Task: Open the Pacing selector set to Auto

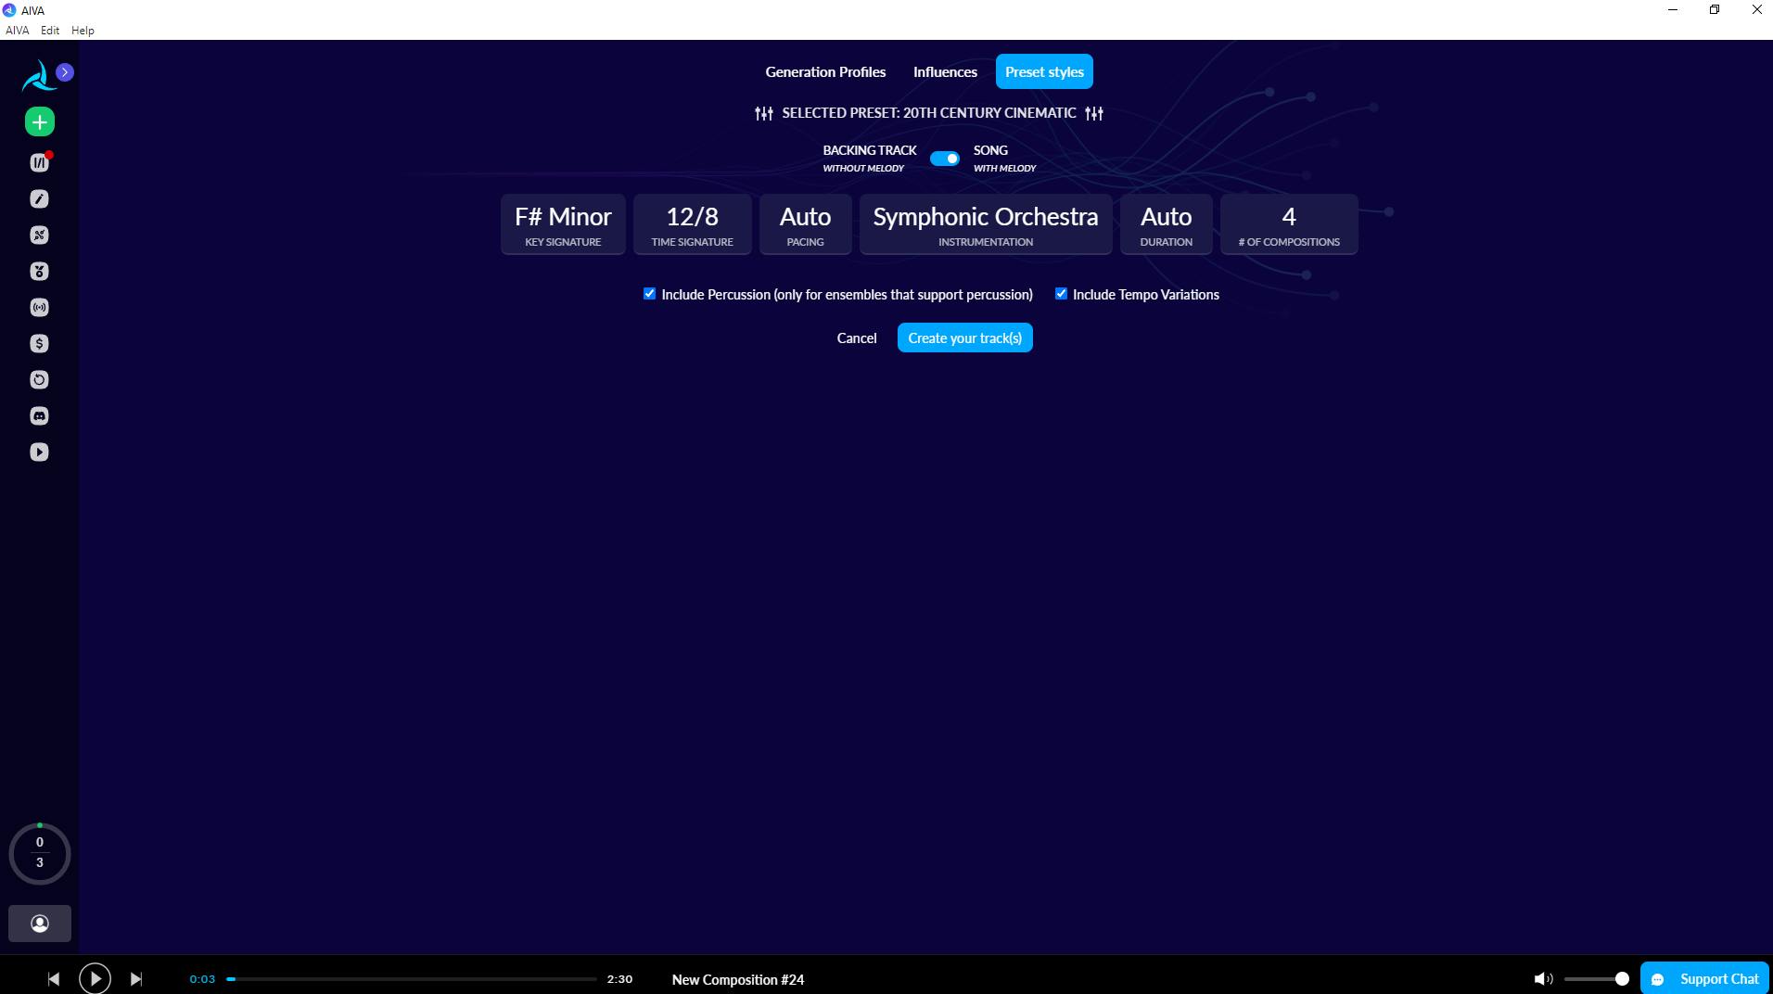Action: 805,223
